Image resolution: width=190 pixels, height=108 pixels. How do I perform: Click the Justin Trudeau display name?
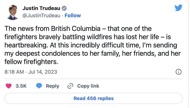(x=41, y=8)
